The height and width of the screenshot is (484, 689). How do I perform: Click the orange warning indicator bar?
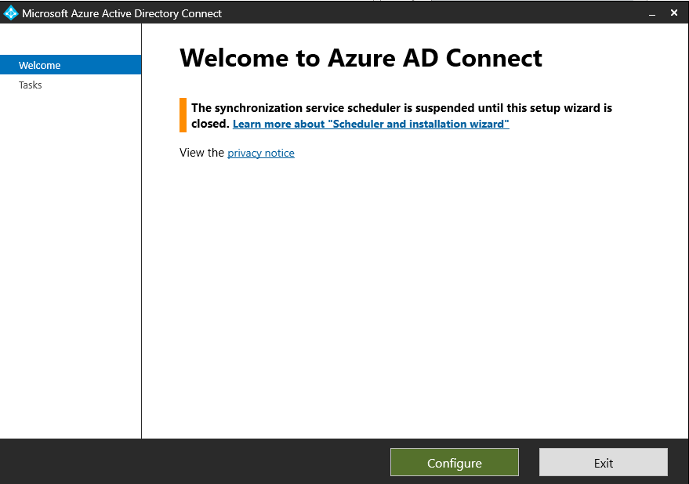click(x=182, y=115)
